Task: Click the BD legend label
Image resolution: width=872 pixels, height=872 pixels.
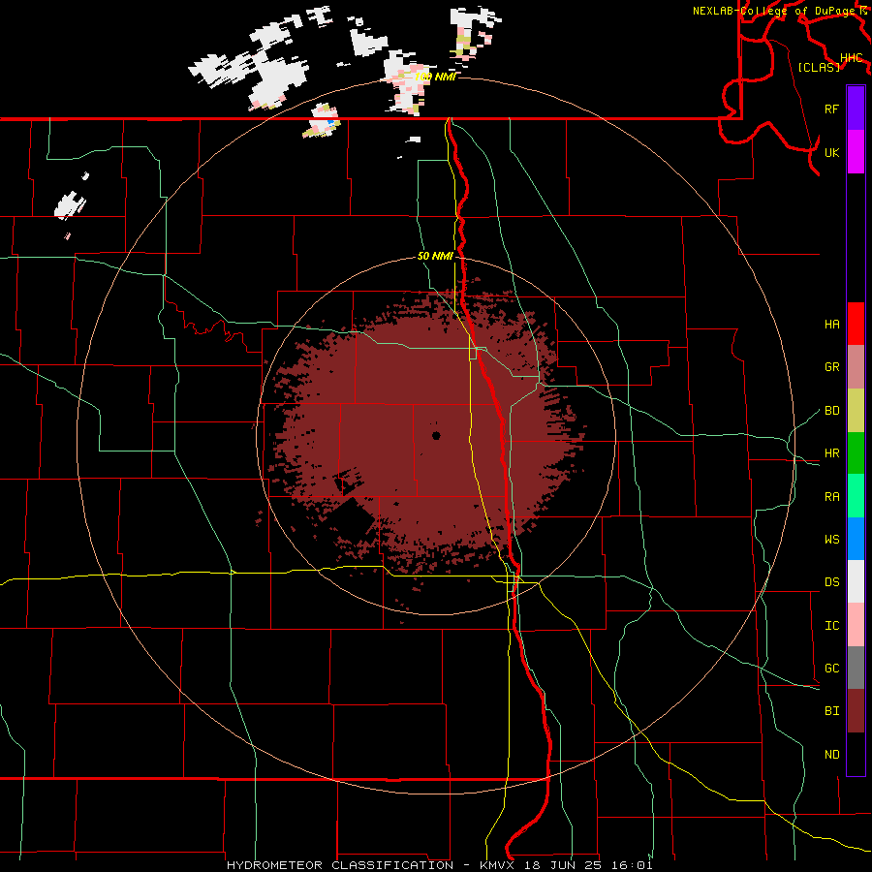Action: pos(831,411)
